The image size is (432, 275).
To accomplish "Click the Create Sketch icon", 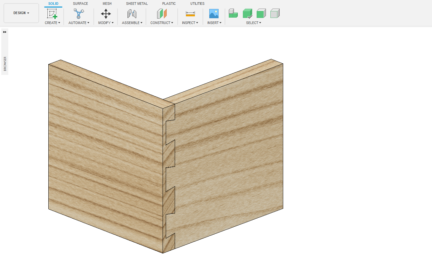I will 52,14.
